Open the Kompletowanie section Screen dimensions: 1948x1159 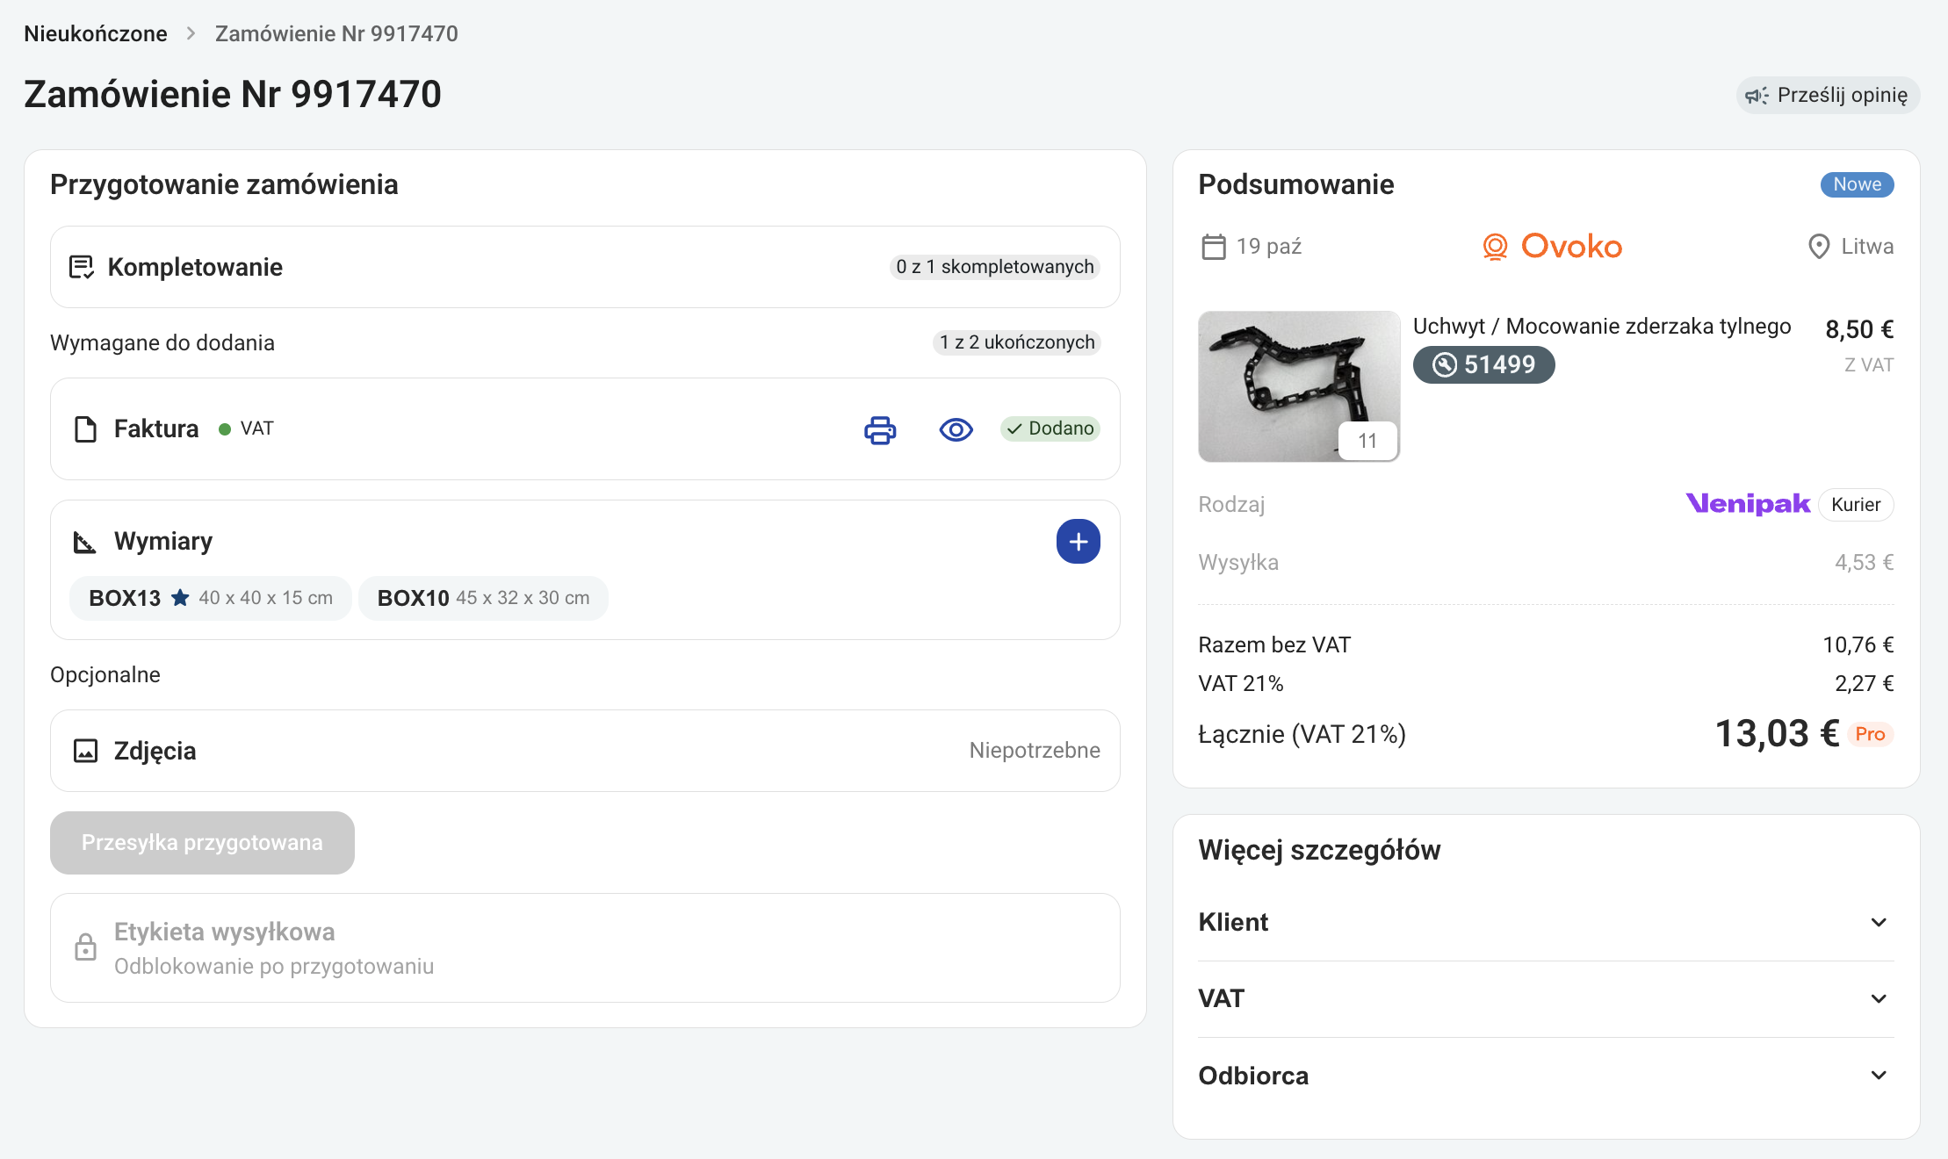585,267
